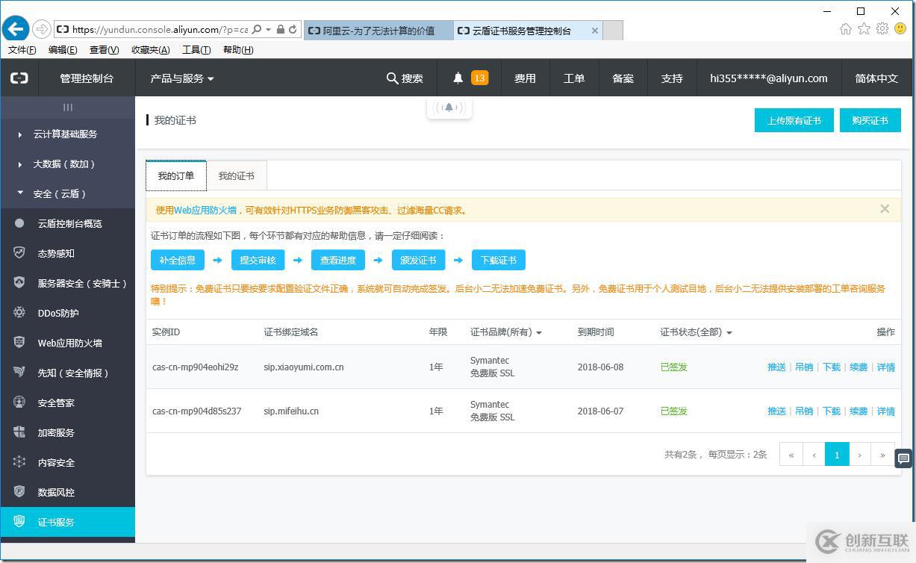Open browser tools gear icon
The image size is (916, 563).
882,28
